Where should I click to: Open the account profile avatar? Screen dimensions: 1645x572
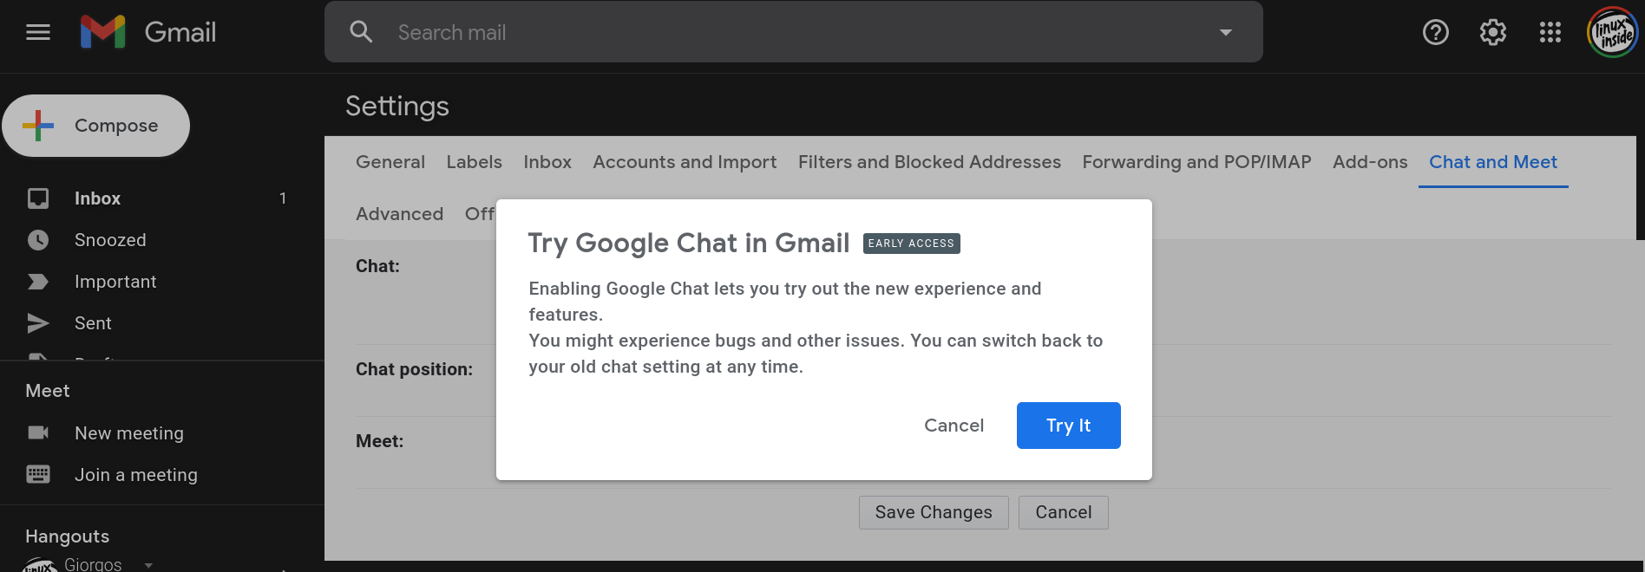point(1613,32)
